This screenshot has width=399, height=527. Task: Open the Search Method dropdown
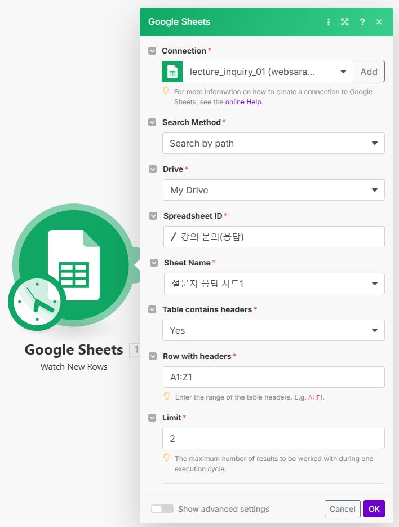(x=273, y=143)
